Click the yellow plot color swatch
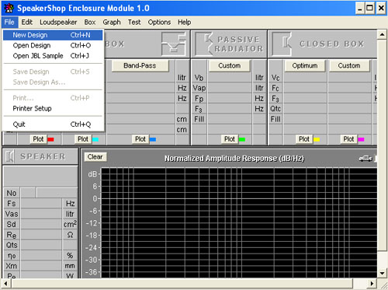 click(x=317, y=139)
